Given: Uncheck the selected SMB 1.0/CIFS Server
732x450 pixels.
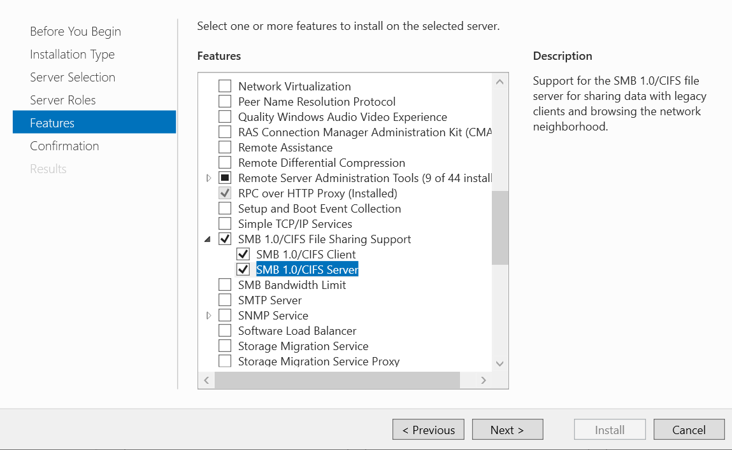Looking at the screenshot, I should coord(243,269).
